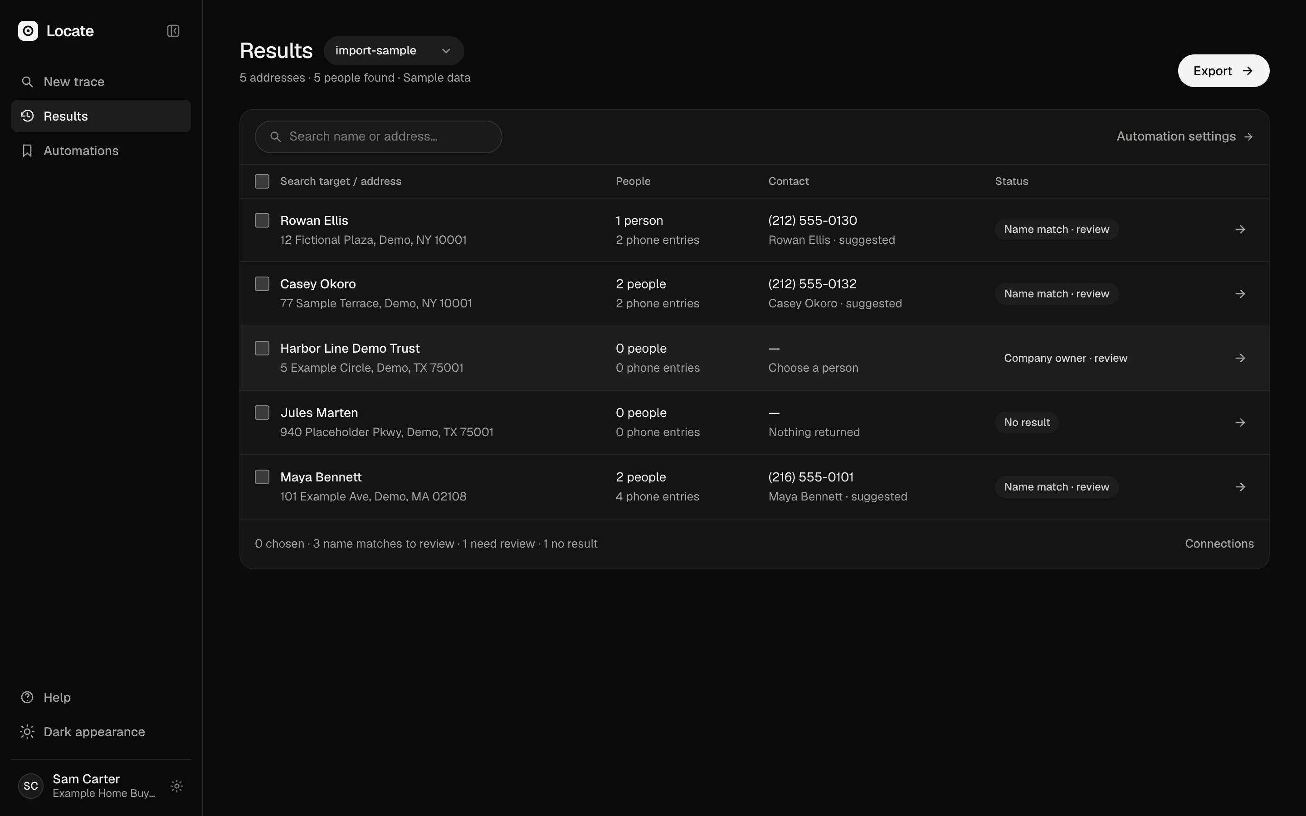Open the import-sample dropdown
This screenshot has height=816, width=1306.
coord(394,51)
